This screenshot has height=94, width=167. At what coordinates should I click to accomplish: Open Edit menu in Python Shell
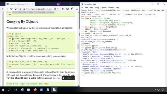click(86, 8)
